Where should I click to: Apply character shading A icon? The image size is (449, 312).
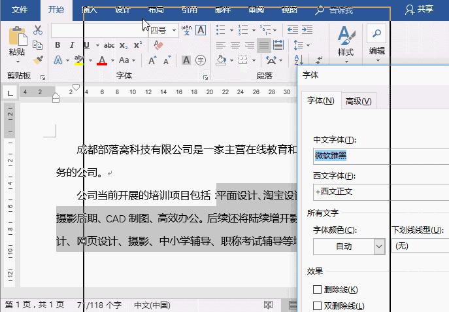[186, 60]
